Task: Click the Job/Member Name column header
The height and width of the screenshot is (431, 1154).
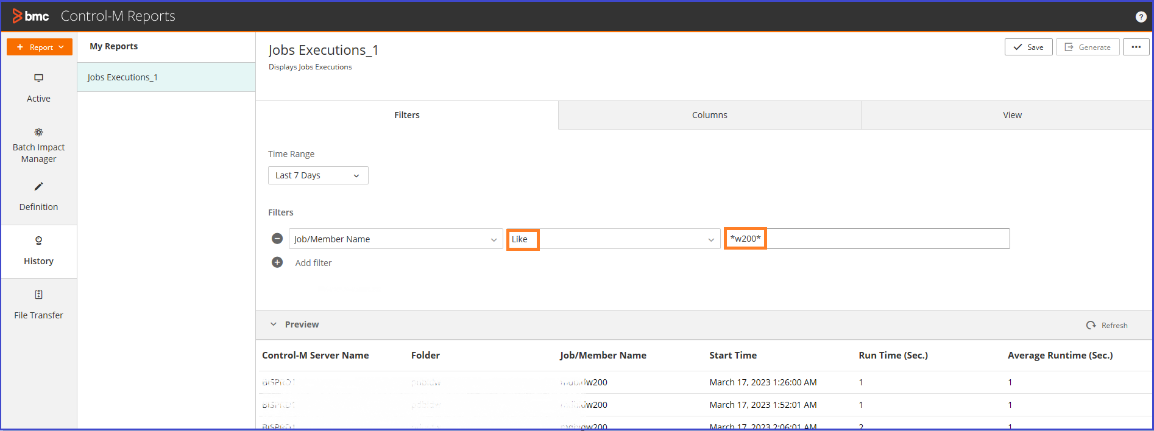Action: [x=603, y=356]
